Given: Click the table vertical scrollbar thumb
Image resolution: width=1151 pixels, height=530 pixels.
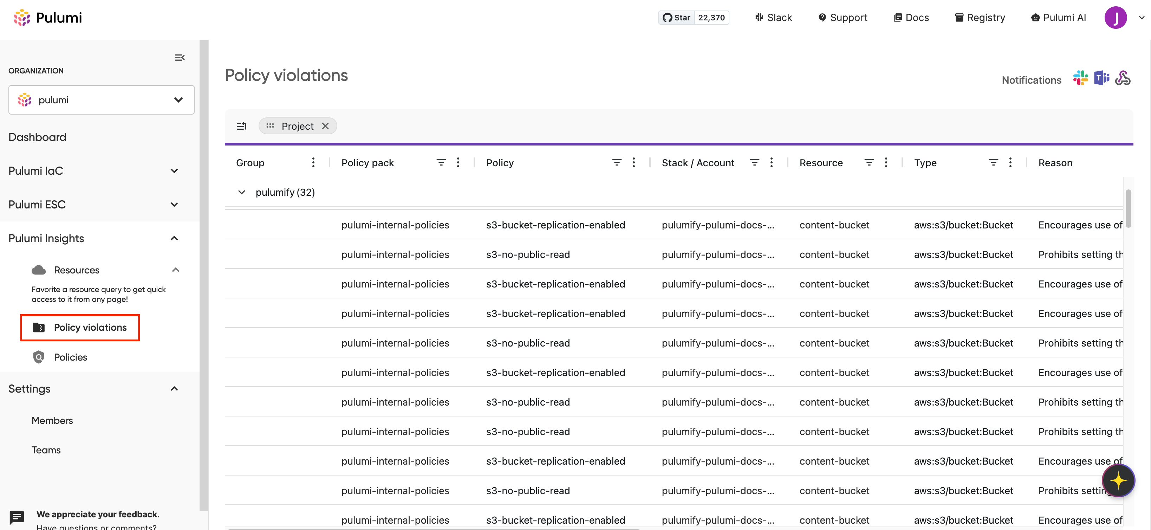Looking at the screenshot, I should (x=1128, y=208).
